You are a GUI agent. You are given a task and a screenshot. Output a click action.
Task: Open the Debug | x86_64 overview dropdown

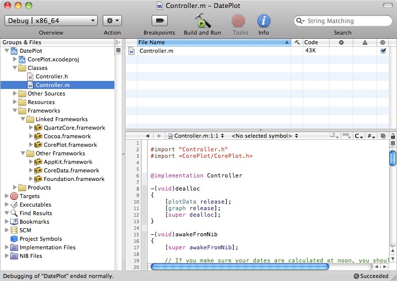click(51, 21)
